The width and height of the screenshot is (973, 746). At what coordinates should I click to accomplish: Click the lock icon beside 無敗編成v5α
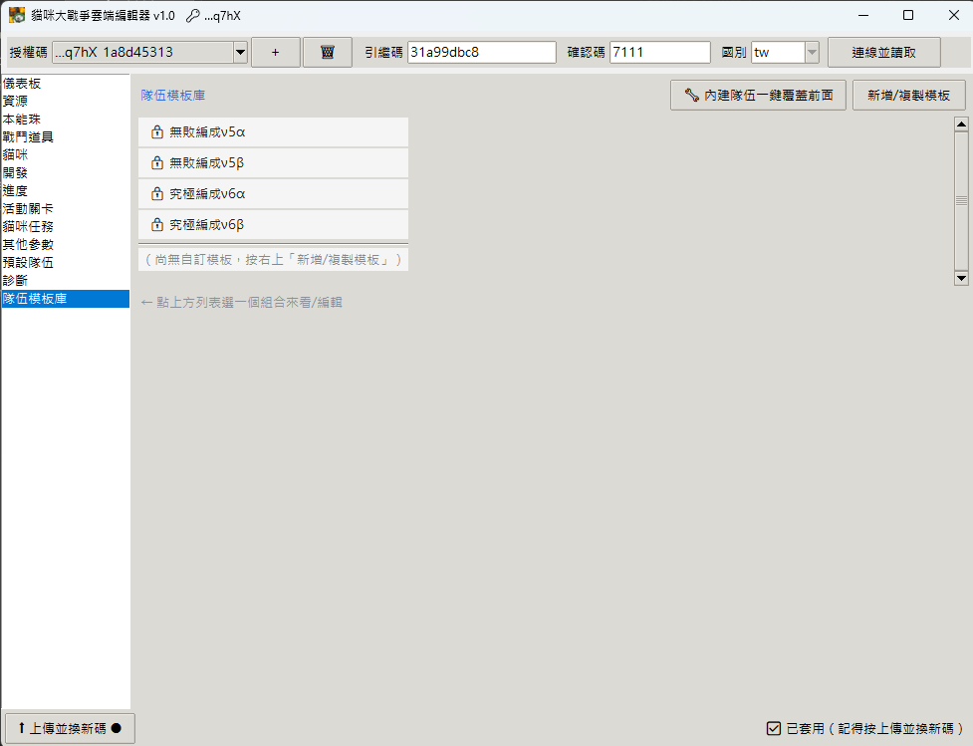click(157, 131)
